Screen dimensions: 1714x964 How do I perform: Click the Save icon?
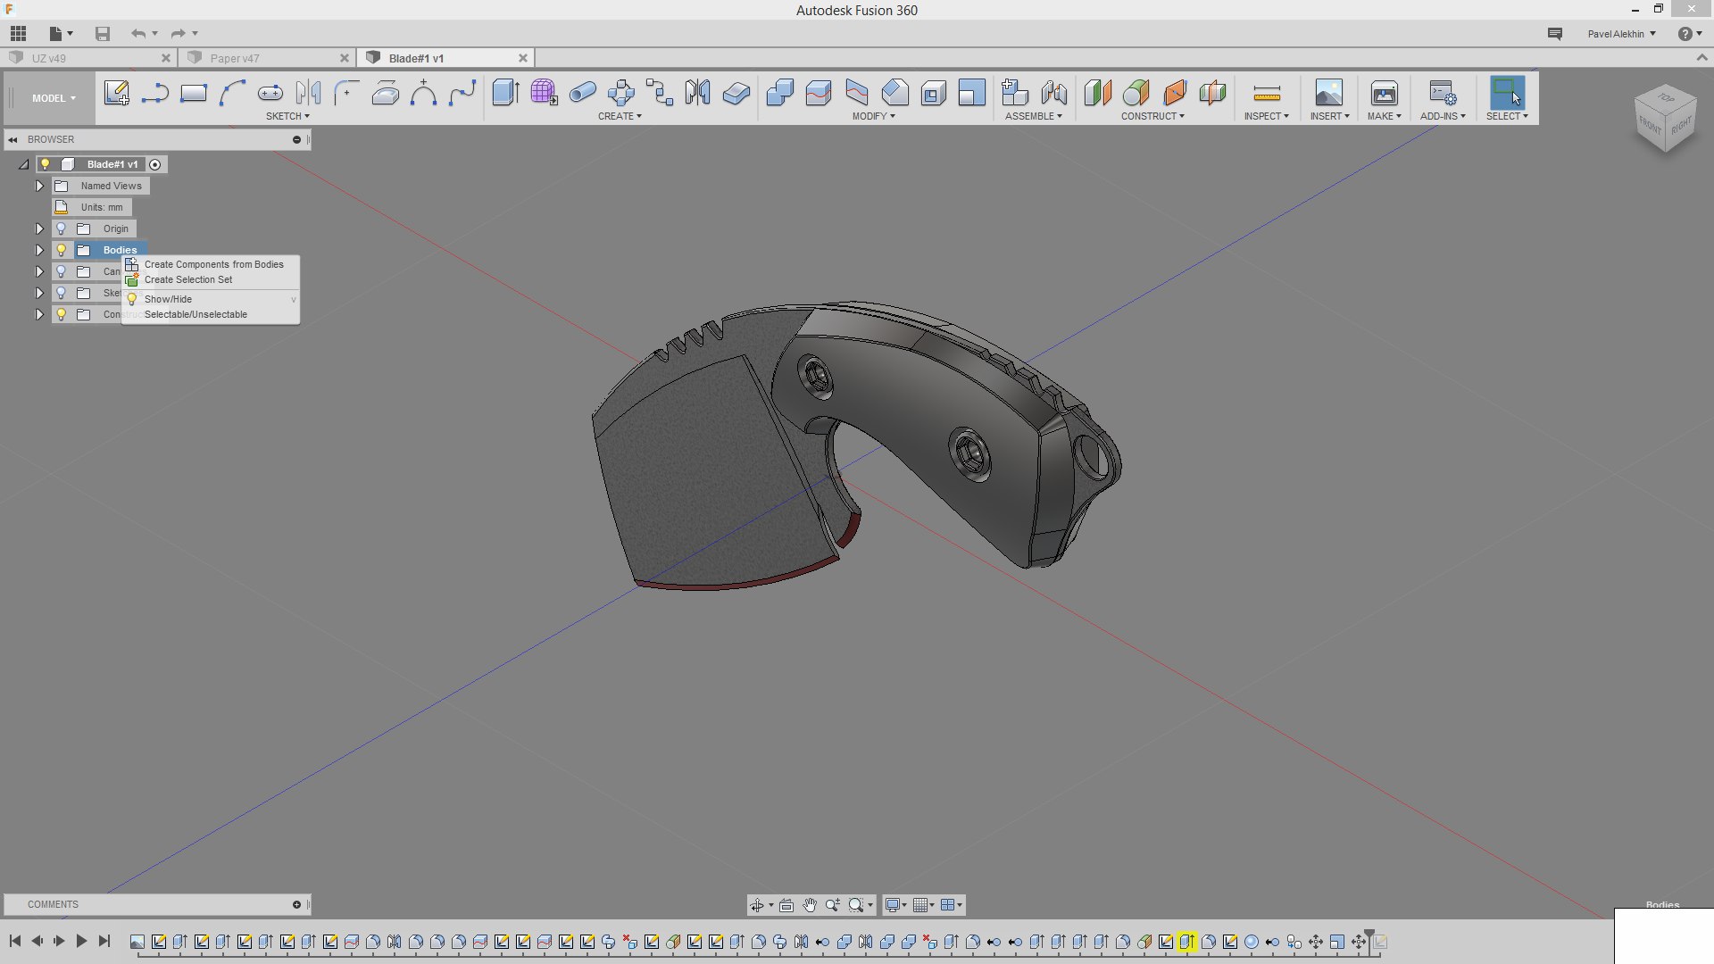(x=103, y=34)
